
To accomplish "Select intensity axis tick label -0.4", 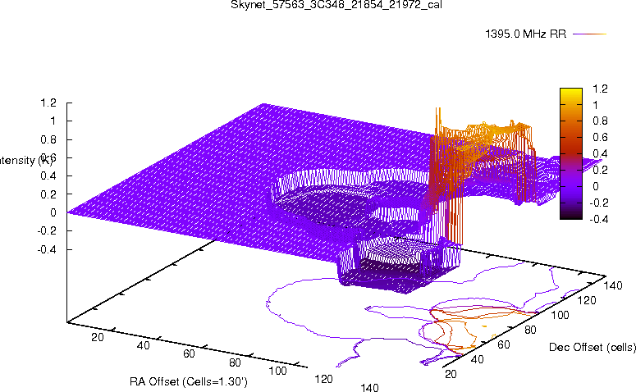I will [47, 249].
